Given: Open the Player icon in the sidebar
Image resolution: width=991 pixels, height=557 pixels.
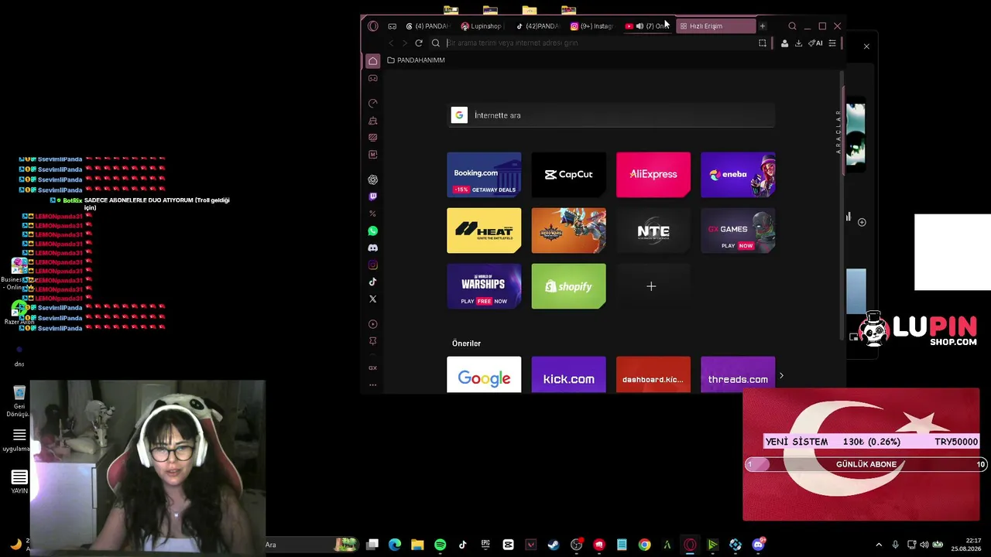Looking at the screenshot, I should click(x=373, y=324).
